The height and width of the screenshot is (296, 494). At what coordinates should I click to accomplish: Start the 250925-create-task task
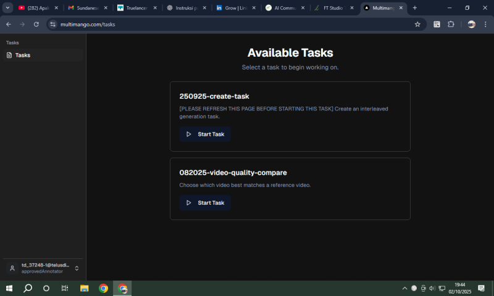(x=205, y=134)
